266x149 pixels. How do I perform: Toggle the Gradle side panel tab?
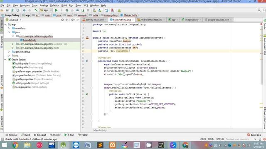coord(264,25)
